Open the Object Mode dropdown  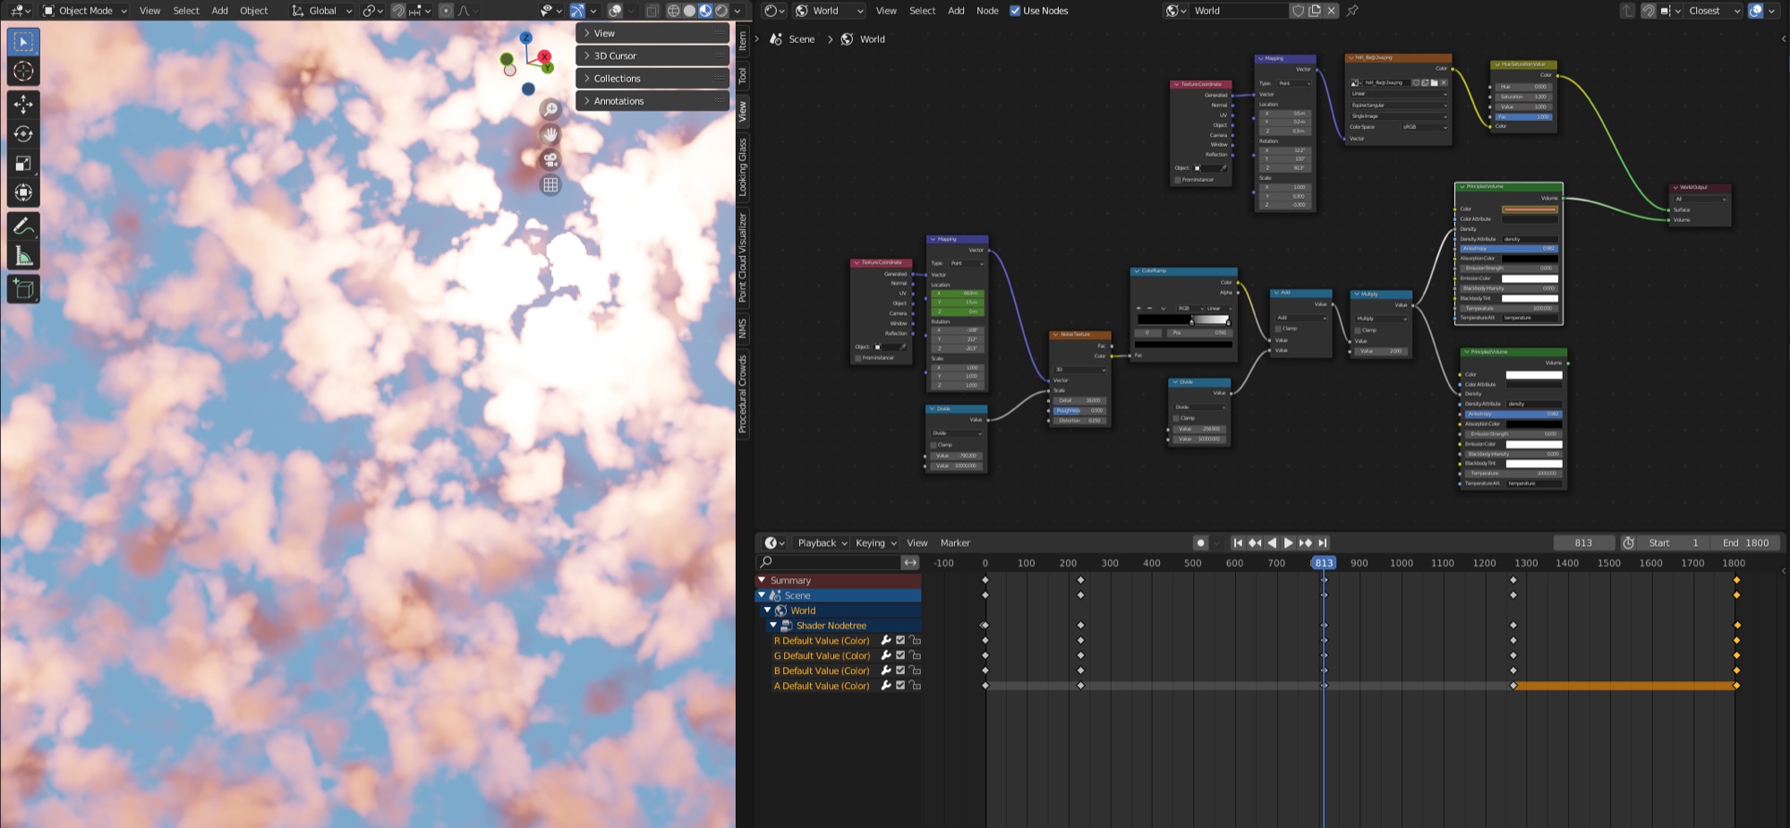(85, 11)
